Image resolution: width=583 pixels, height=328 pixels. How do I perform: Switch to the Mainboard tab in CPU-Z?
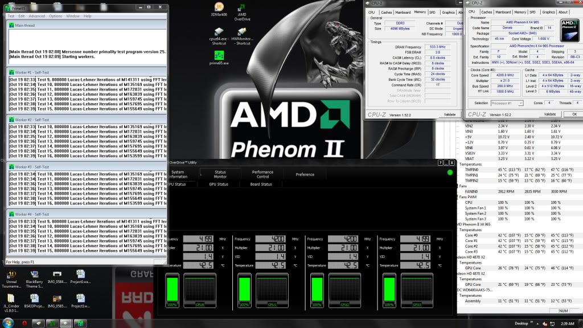click(504, 12)
